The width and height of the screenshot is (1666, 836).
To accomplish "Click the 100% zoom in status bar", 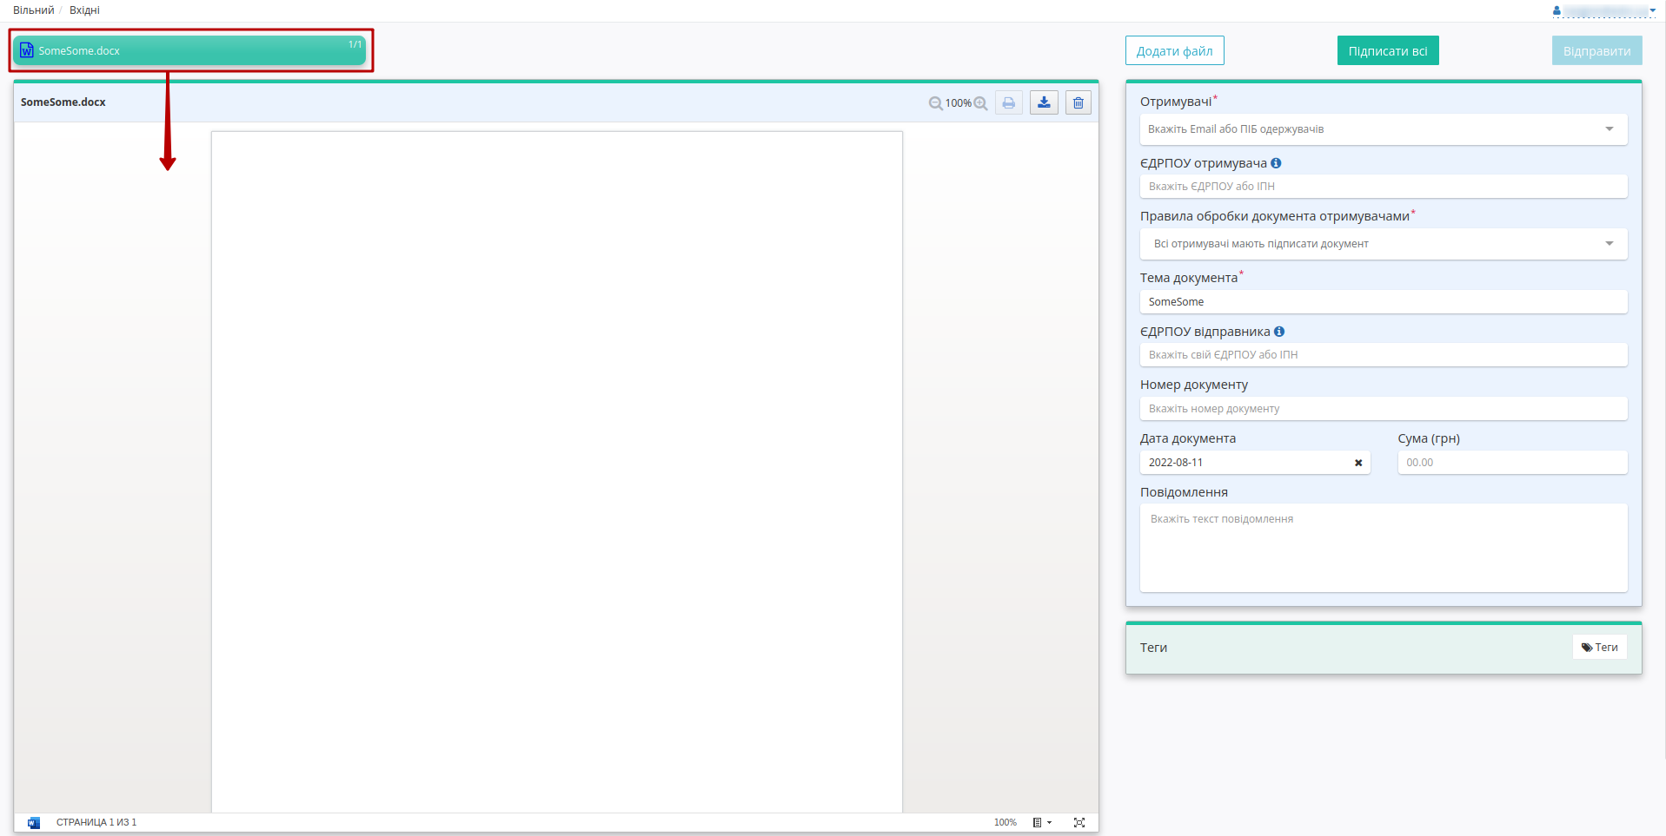I will tap(1006, 822).
